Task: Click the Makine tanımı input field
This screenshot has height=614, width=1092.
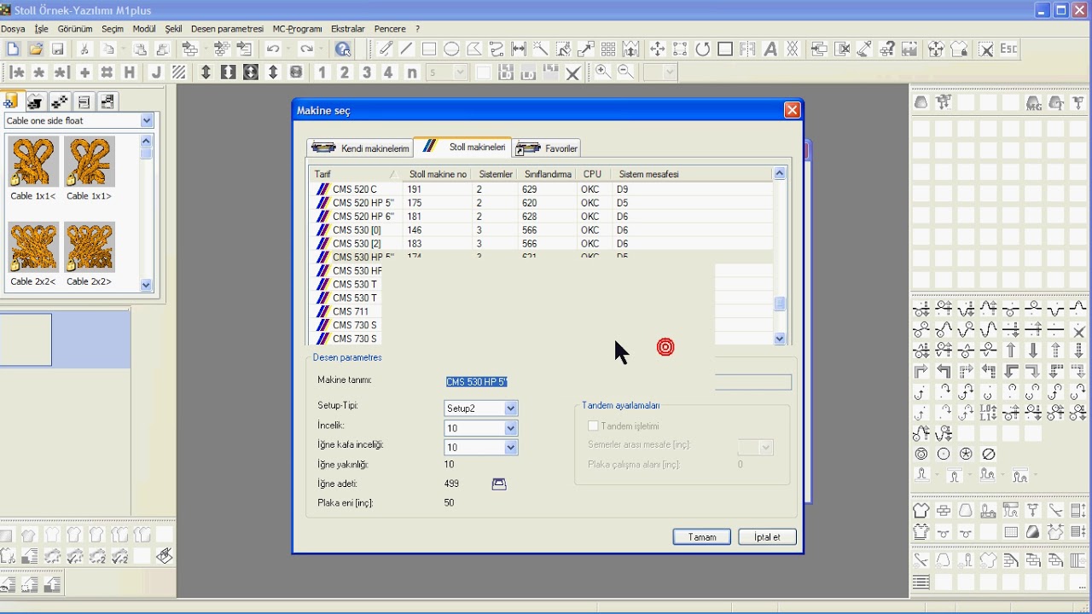Action: click(619, 382)
